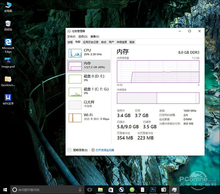The width and height of the screenshot is (220, 194).
Task: Maximize the Task Manager window
Action: (190, 31)
